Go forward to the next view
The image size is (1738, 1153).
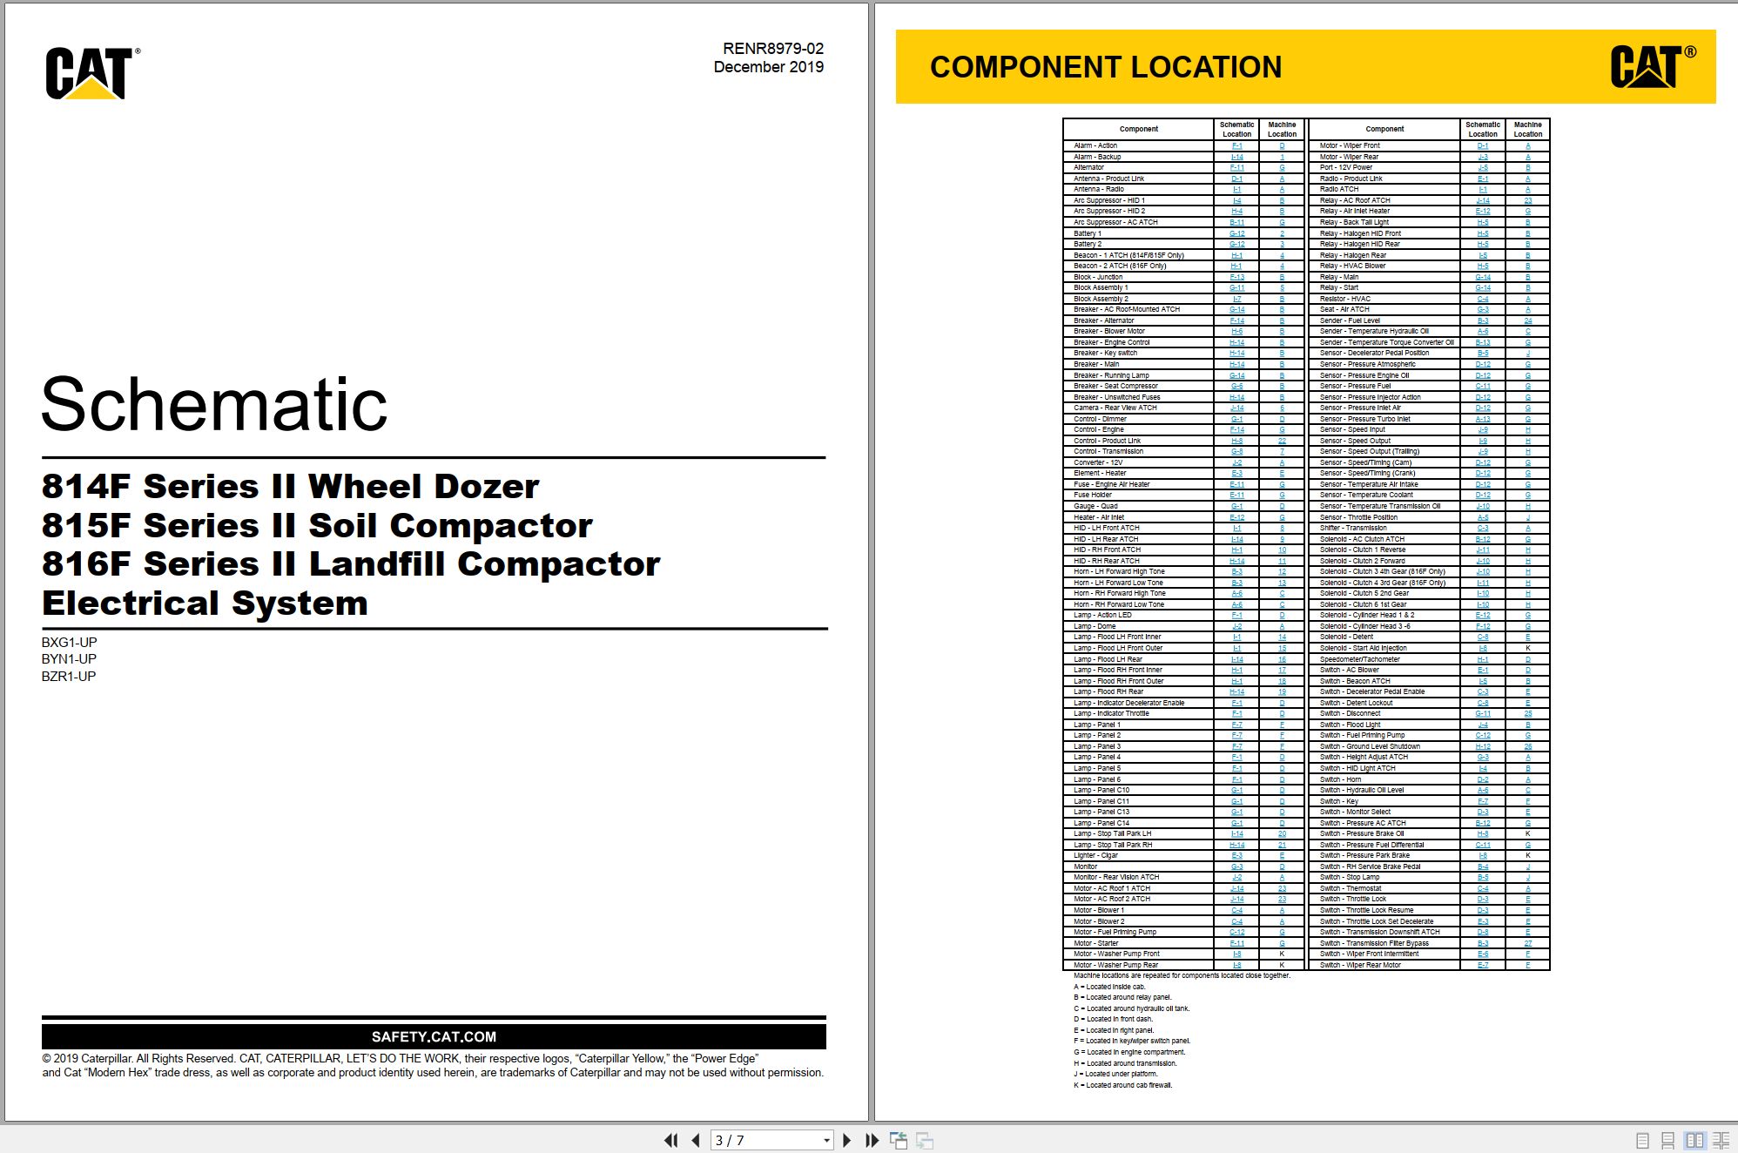coord(925,1140)
